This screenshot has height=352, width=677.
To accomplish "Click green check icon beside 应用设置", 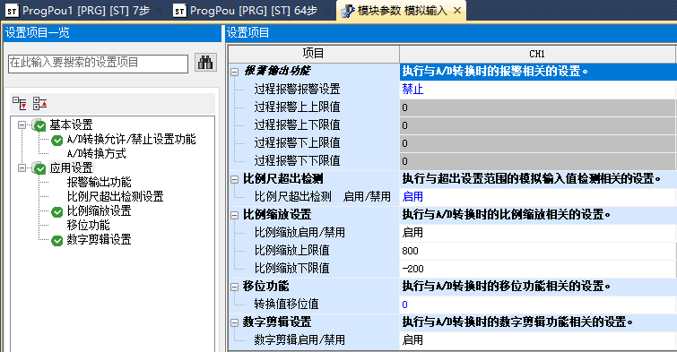I will coord(39,168).
